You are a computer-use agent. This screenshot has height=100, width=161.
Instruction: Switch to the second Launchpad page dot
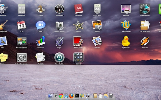[81, 87]
